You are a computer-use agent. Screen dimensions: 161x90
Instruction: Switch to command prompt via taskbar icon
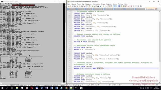point(76,88)
